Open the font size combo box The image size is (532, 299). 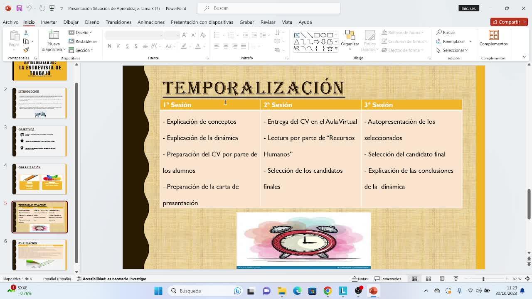[172, 35]
